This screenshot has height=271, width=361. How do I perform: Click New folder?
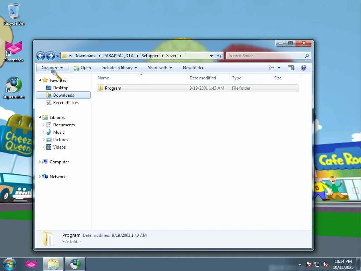193,68
